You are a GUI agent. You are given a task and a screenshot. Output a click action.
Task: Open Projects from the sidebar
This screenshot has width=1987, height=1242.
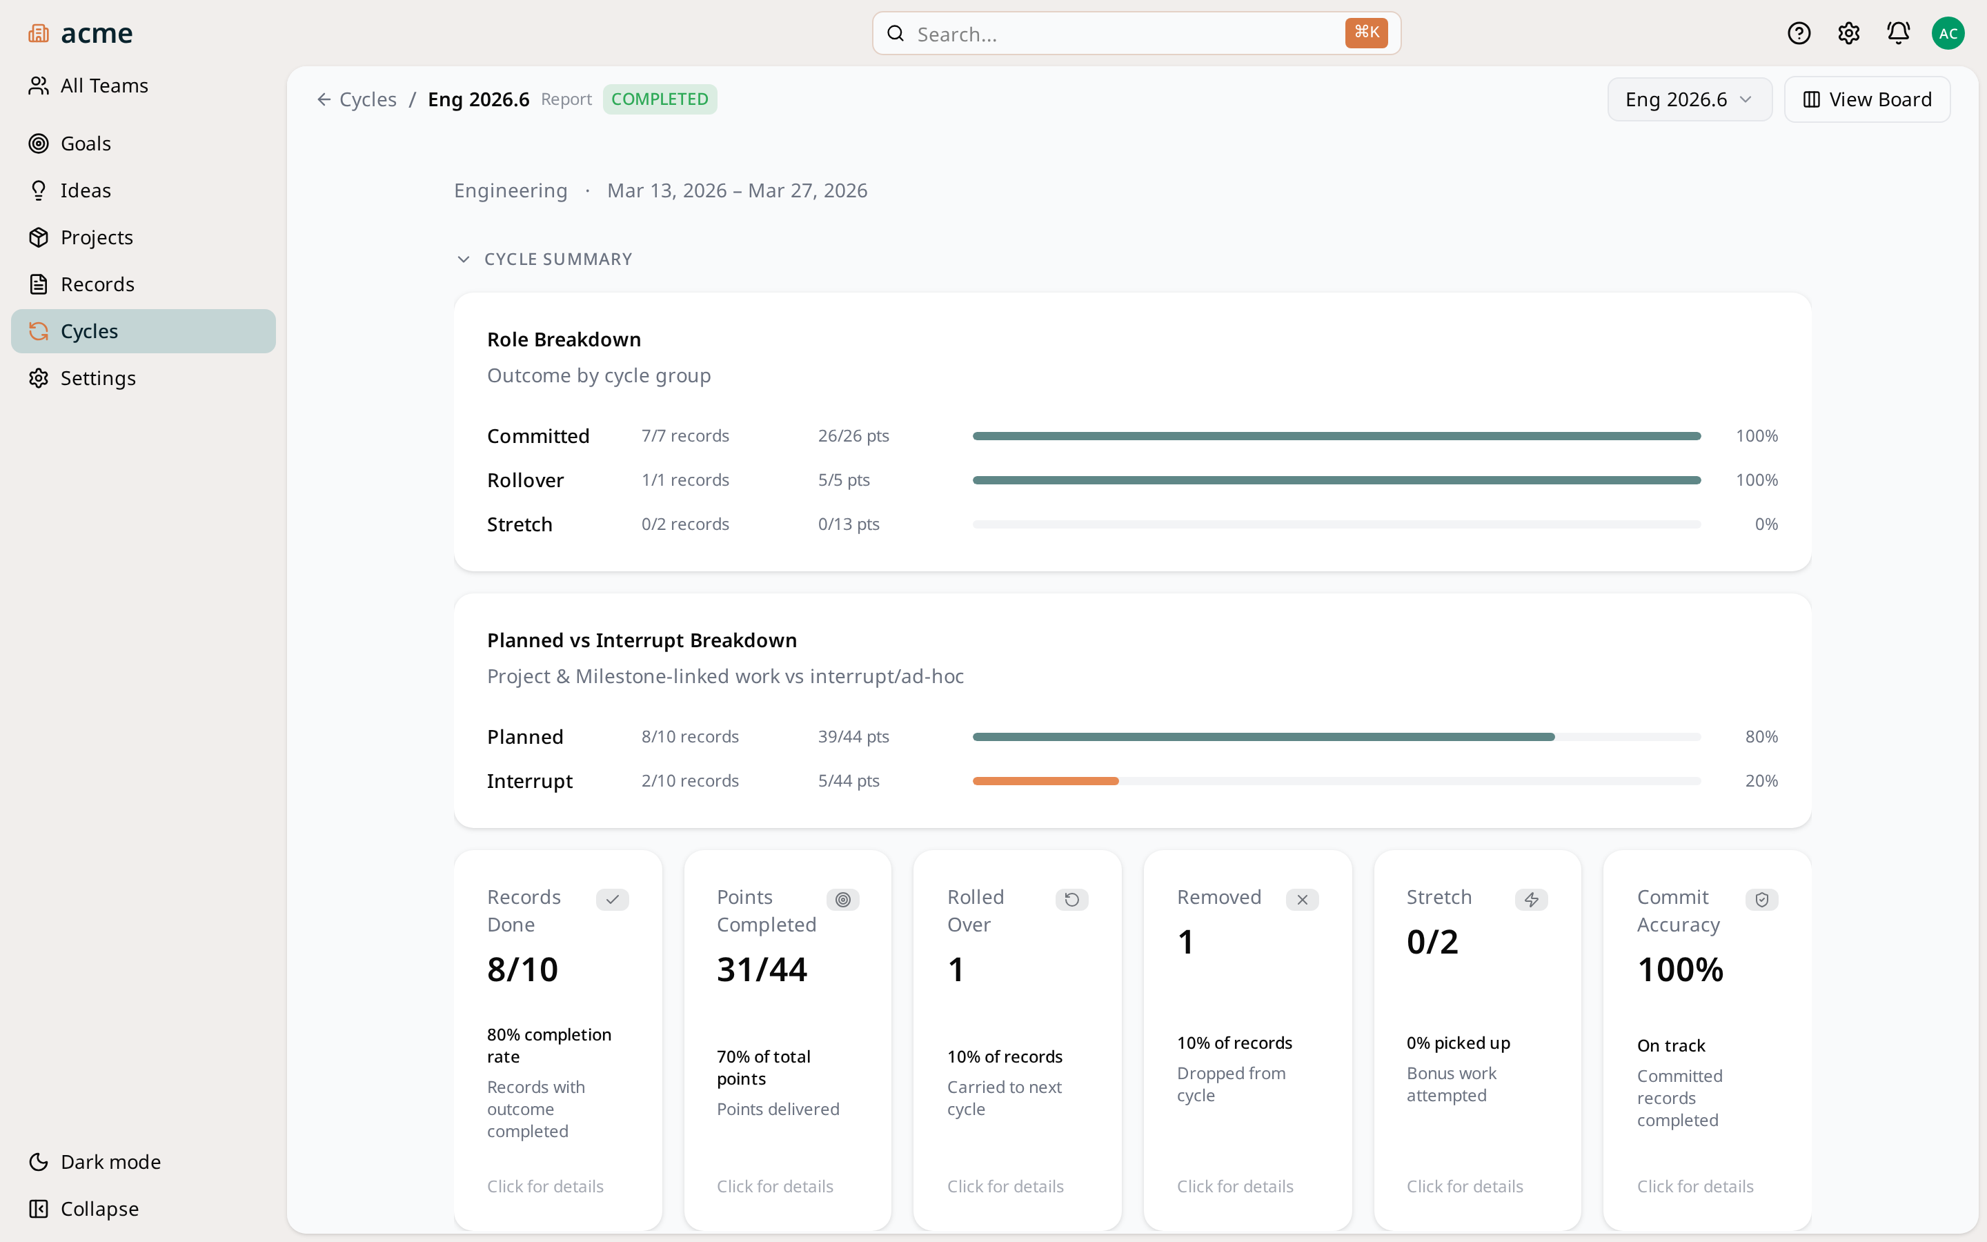point(96,237)
